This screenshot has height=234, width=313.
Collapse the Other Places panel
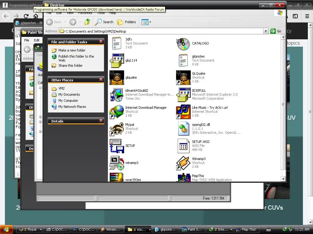point(101,80)
